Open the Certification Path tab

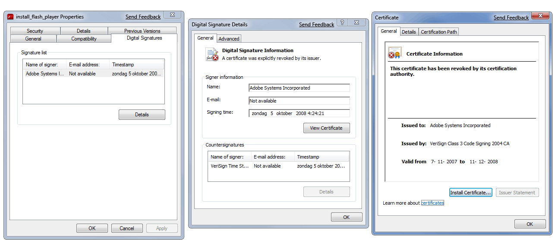(438, 32)
